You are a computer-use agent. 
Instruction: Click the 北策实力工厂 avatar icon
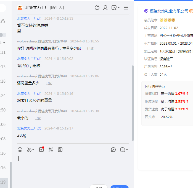click(x=20, y=8)
